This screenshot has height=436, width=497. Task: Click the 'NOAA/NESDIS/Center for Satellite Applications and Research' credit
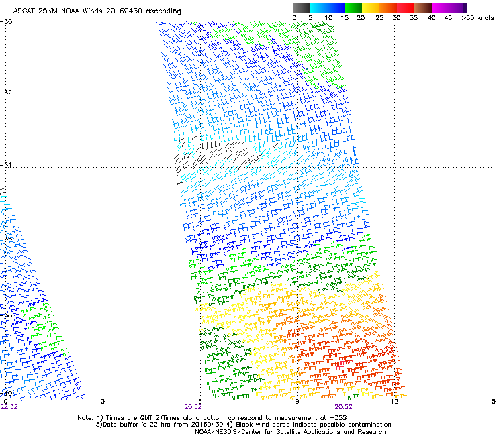tap(290, 432)
